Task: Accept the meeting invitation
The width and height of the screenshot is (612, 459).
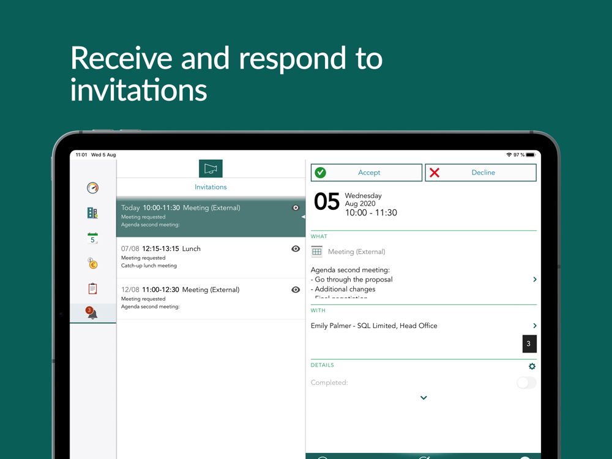Action: point(367,173)
